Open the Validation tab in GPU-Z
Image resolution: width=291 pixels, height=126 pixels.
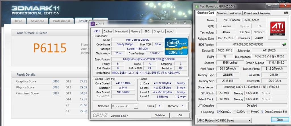(235, 13)
